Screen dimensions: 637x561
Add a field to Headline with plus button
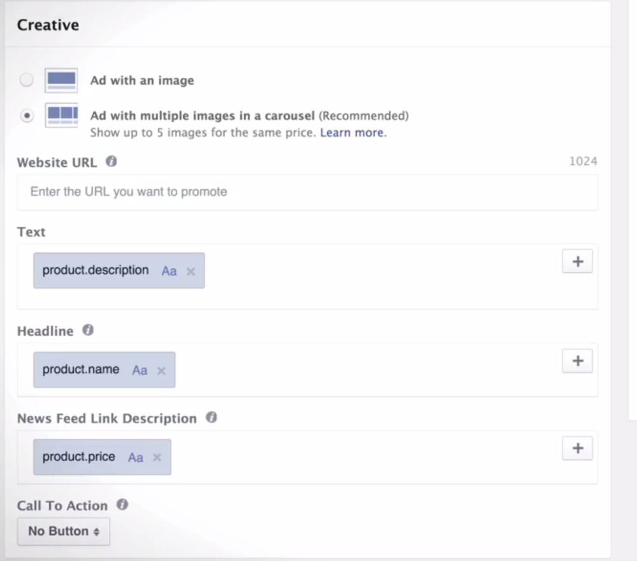coord(577,361)
